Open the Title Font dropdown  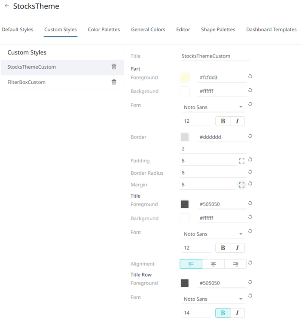click(x=213, y=234)
